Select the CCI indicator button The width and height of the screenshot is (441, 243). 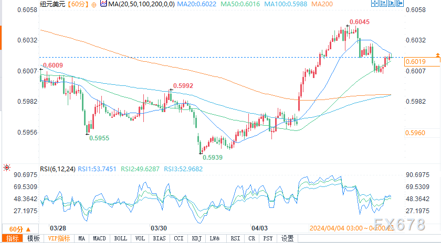[x=178, y=238]
